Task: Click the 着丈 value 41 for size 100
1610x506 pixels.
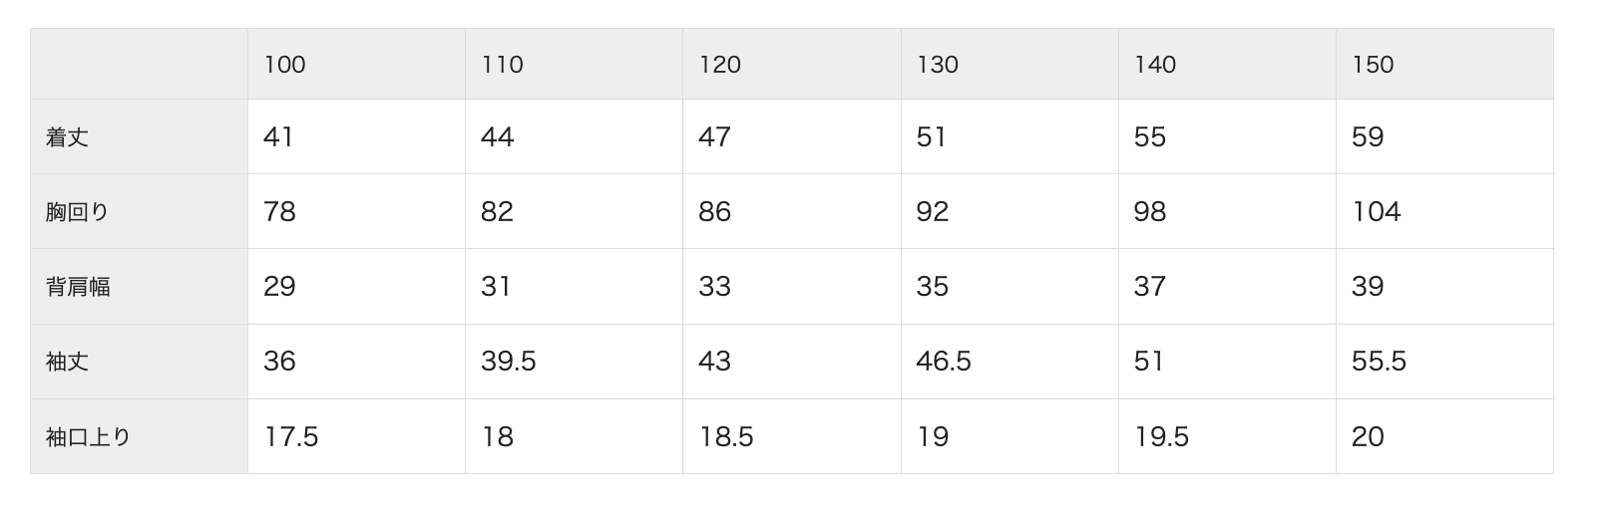Action: tap(278, 137)
